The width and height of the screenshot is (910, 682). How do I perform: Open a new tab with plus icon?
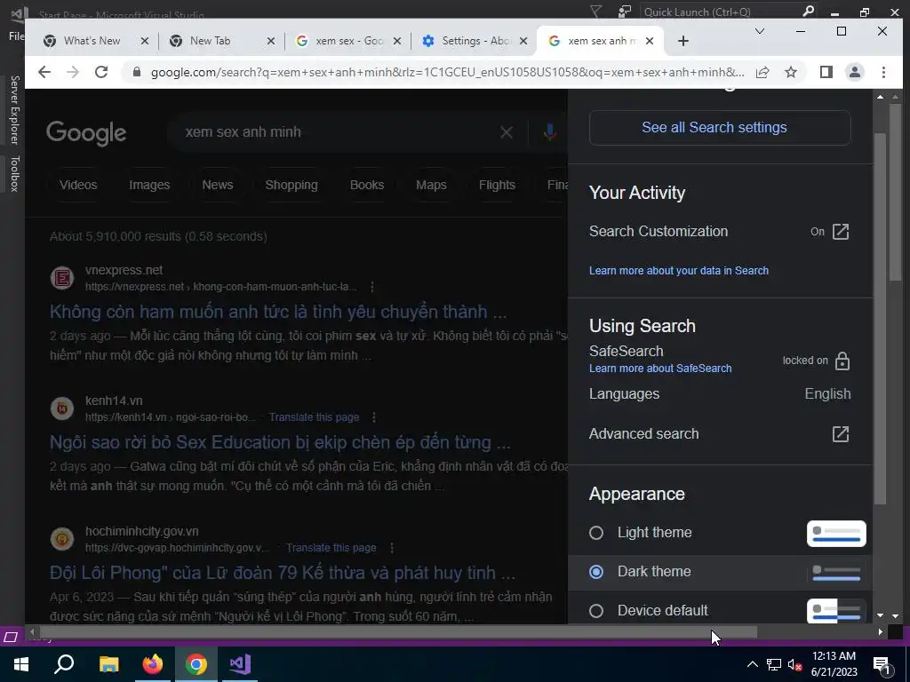[683, 41]
